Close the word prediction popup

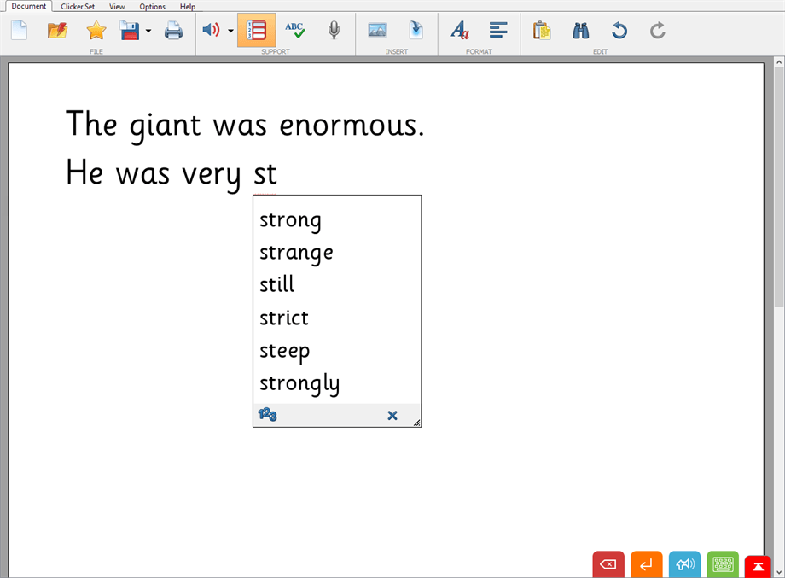(x=392, y=416)
